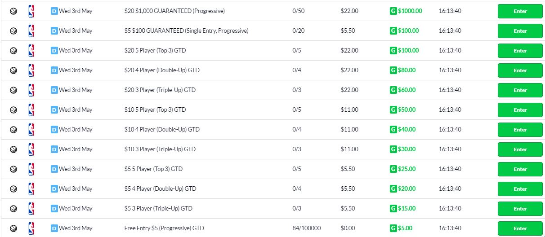The height and width of the screenshot is (237, 545).
Task: Click green G badge beside $60.00 prize
Action: (x=393, y=90)
